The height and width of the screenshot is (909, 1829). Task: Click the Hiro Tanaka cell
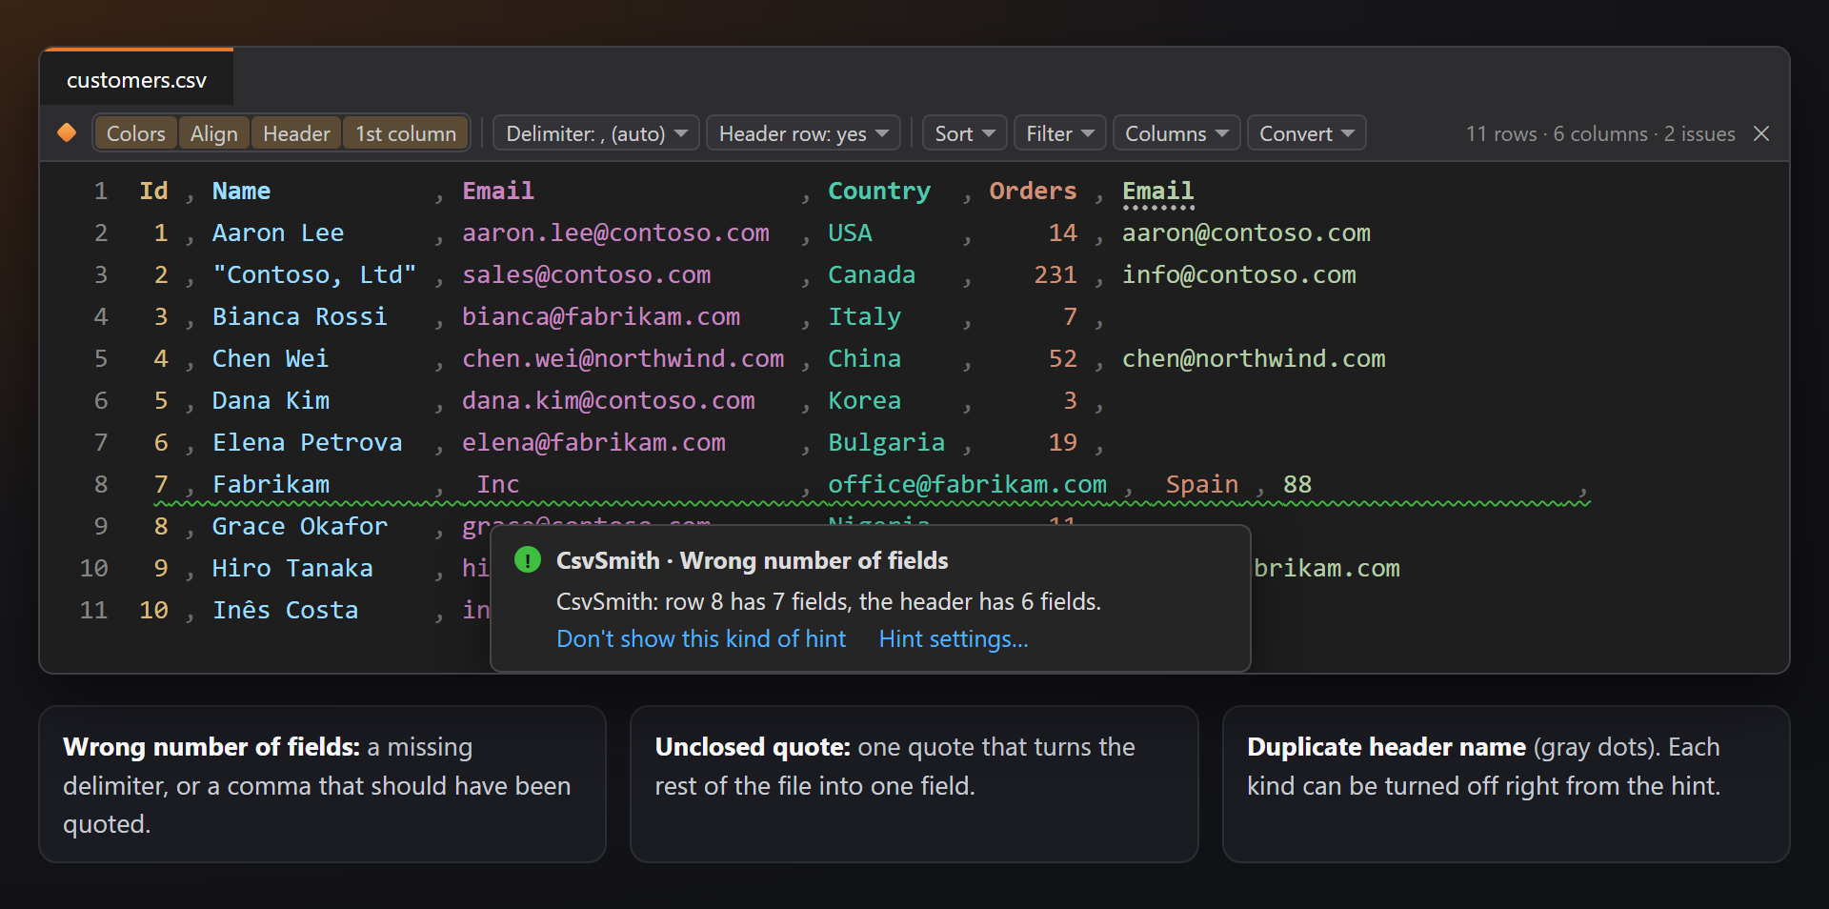[x=292, y=568]
